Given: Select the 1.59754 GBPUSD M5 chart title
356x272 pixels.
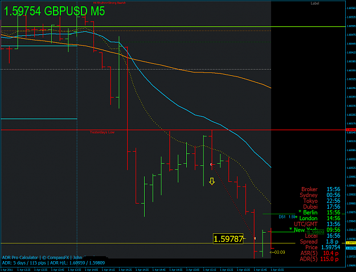Looking at the screenshot, I should click(x=54, y=11).
